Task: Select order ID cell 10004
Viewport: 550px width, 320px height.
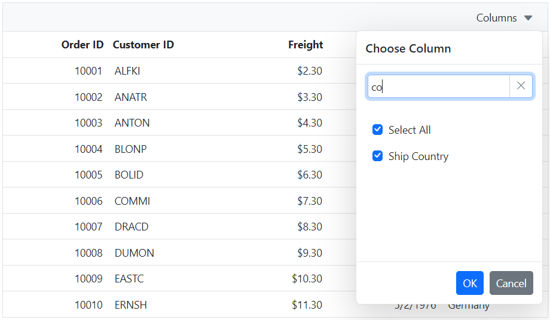Action: pos(88,149)
